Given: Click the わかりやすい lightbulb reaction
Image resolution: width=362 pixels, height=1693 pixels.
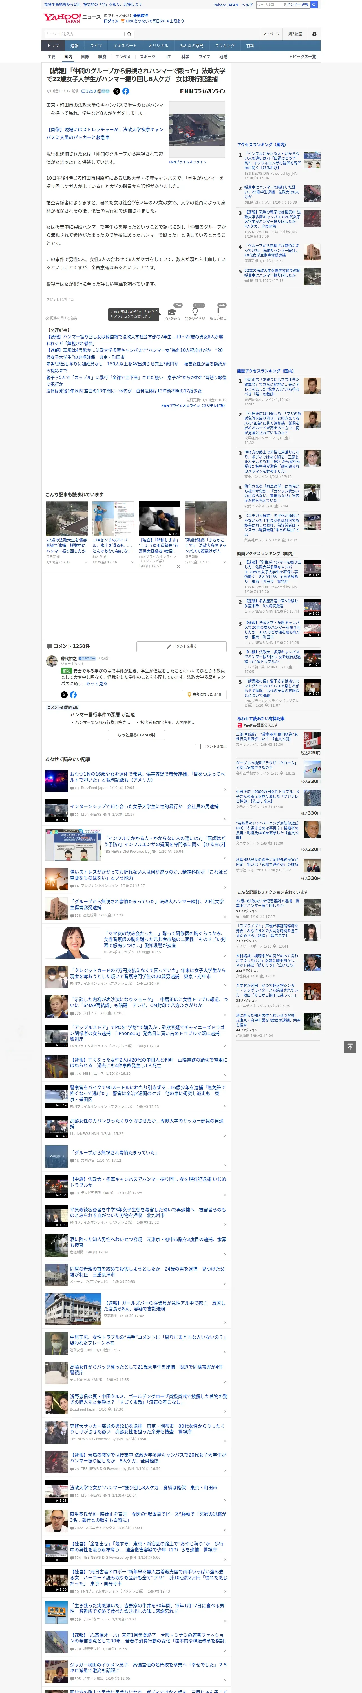Looking at the screenshot, I should (x=195, y=312).
